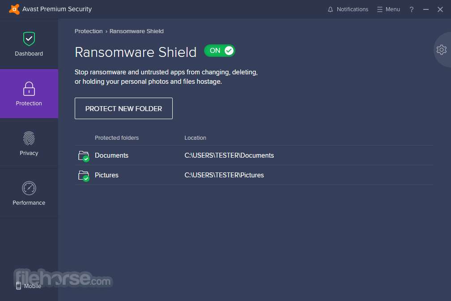Open the Dashboard section in the sidebar
Viewport: 451px width, 301px height.
click(x=29, y=44)
